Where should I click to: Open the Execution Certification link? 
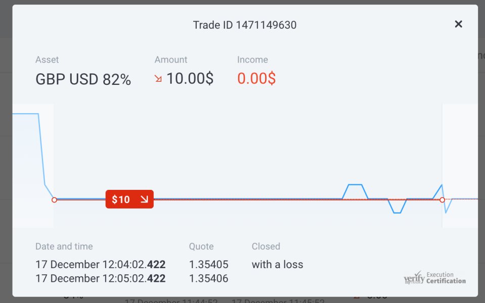[x=446, y=278]
